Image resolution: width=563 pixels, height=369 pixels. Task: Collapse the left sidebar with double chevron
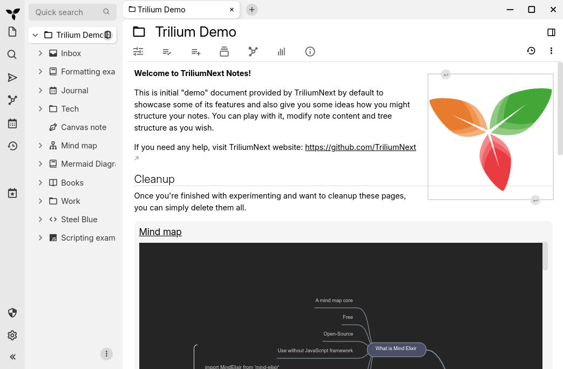[12, 357]
